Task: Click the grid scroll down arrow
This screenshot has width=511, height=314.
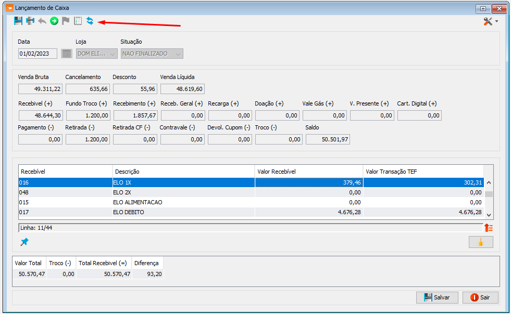Action: pyautogui.click(x=489, y=215)
